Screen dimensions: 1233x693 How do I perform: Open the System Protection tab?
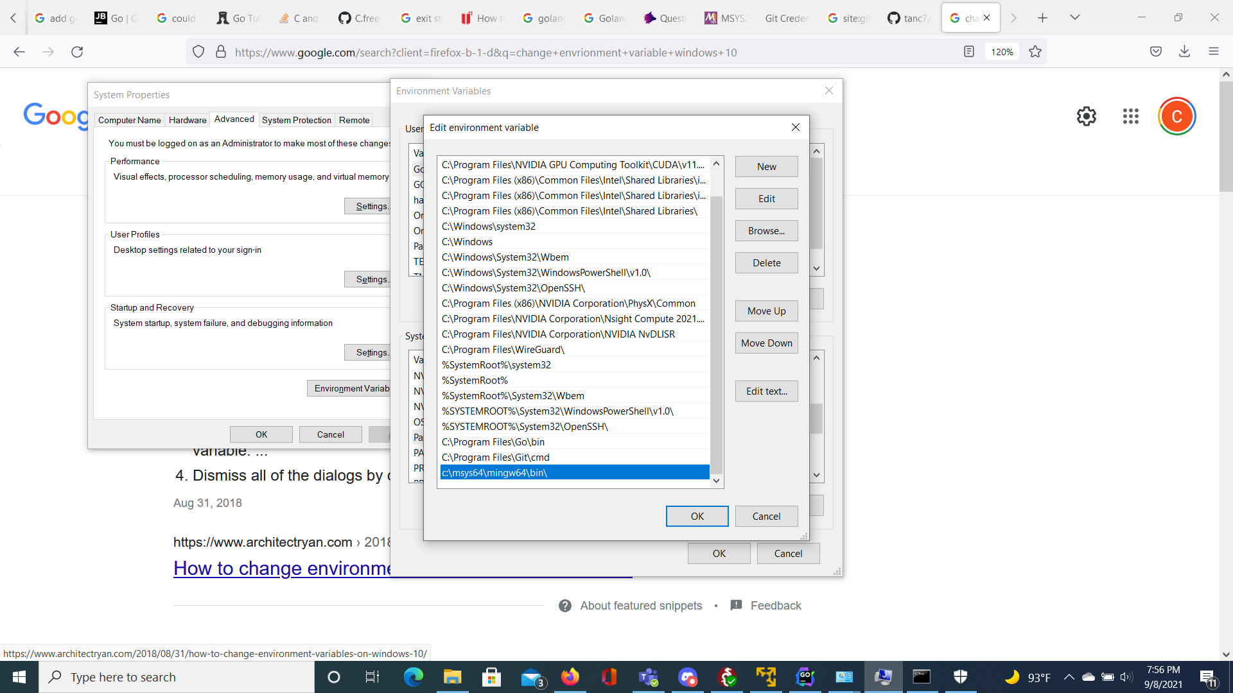pos(296,120)
